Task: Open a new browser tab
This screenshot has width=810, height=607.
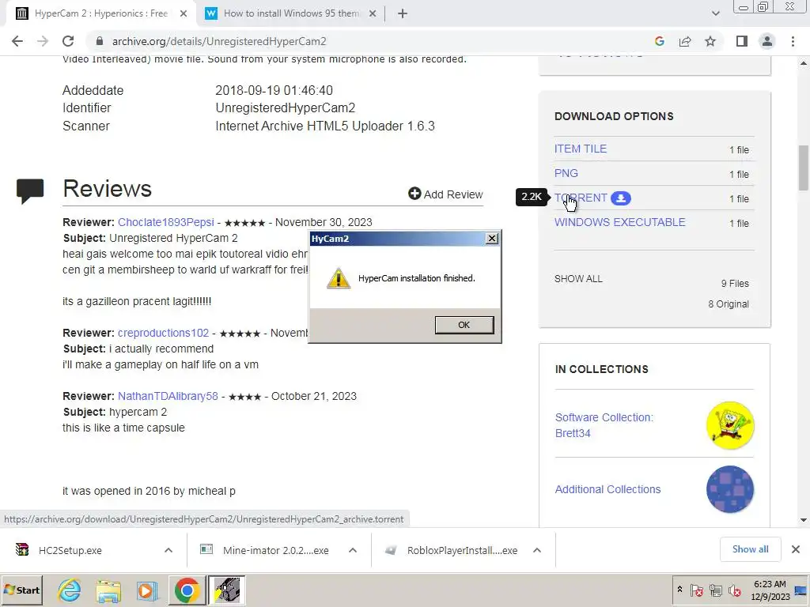Action: [x=403, y=14]
